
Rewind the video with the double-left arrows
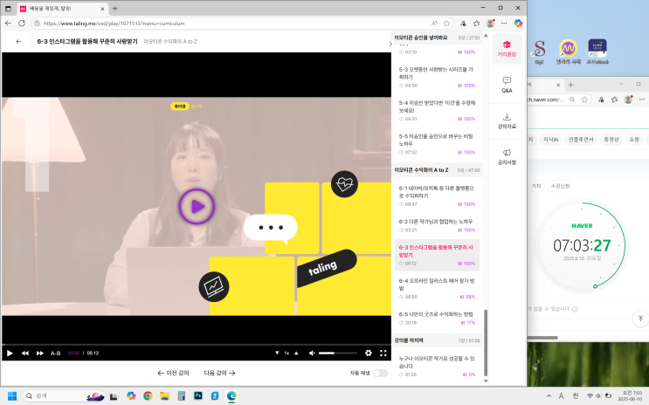pos(24,353)
